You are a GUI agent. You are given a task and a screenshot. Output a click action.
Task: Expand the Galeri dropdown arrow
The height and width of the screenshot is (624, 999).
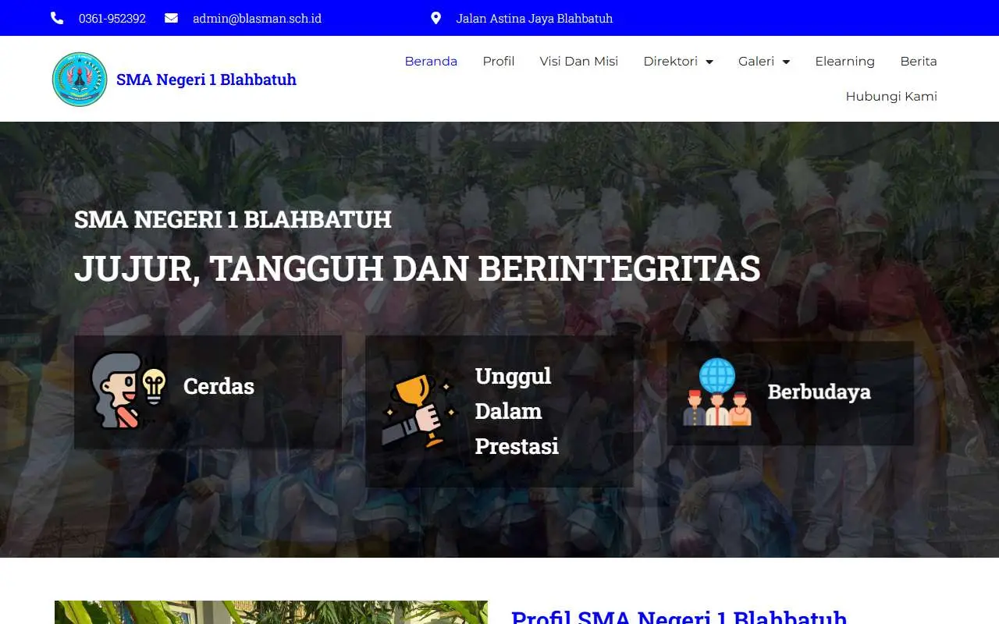point(786,62)
